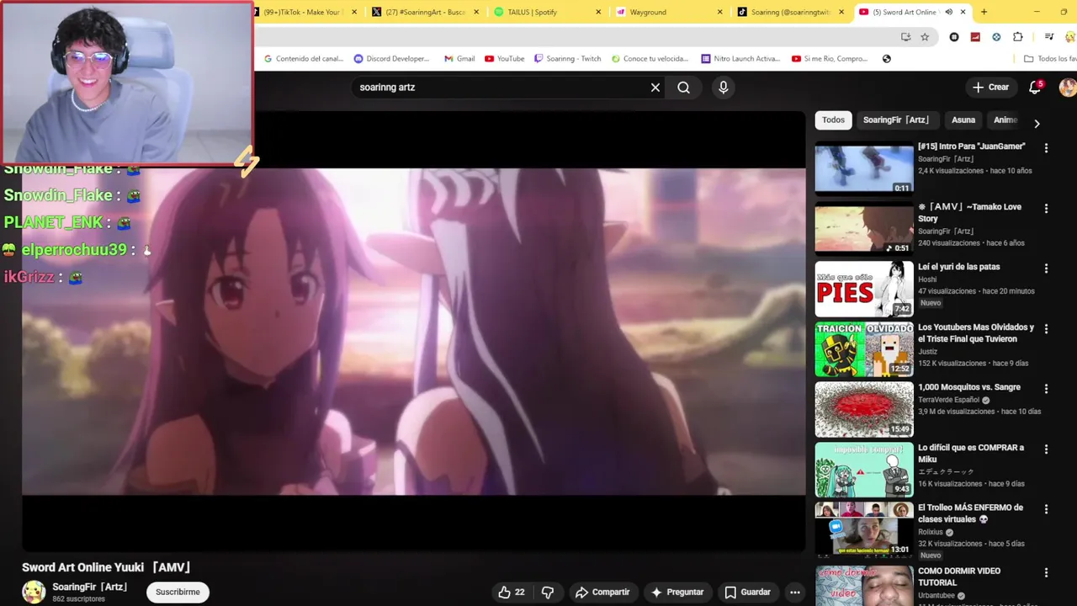This screenshot has height=606, width=1077.
Task: Show more filter chips with right arrow
Action: pos(1037,123)
